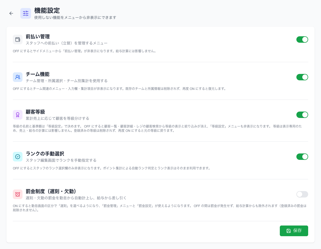The image size is (321, 249).
Task: Toggle the 顧客等級 switch off
Action: tap(302, 115)
